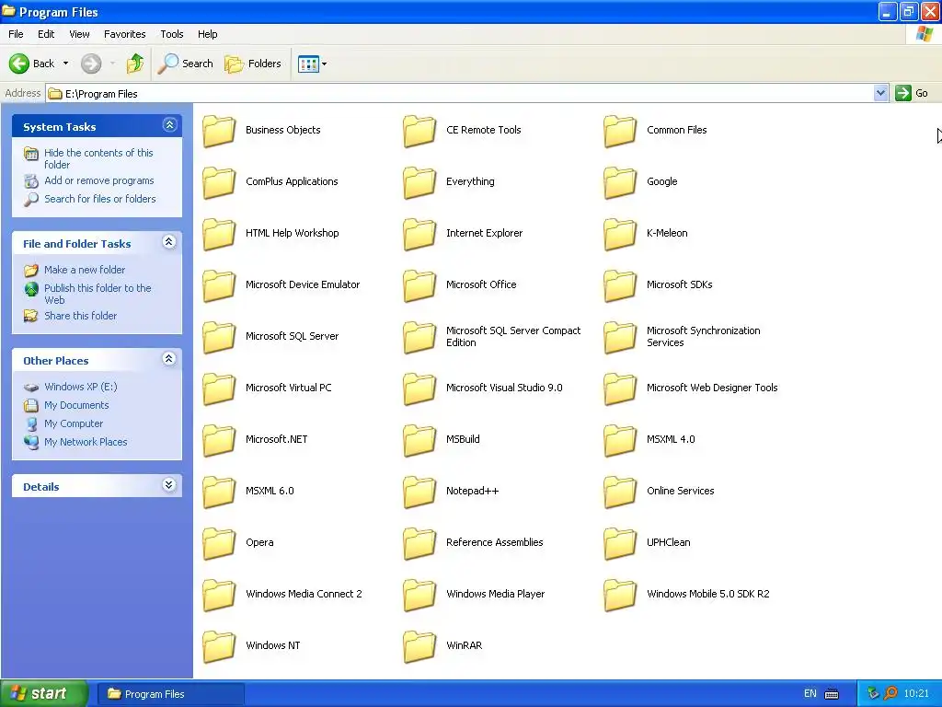942x707 pixels.
Task: Open the Views dropdown arrow
Action: [x=325, y=64]
